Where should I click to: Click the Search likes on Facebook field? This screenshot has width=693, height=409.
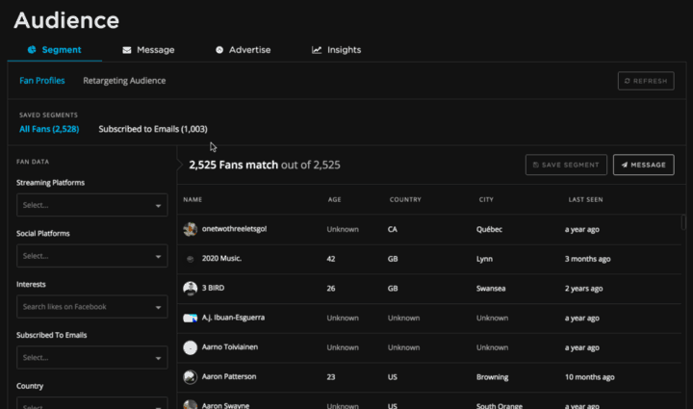pyautogui.click(x=91, y=307)
